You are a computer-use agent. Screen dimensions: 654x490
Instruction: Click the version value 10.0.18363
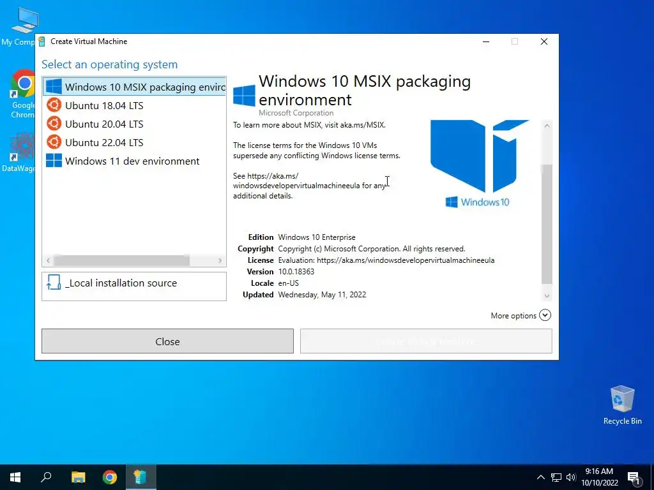(x=296, y=272)
